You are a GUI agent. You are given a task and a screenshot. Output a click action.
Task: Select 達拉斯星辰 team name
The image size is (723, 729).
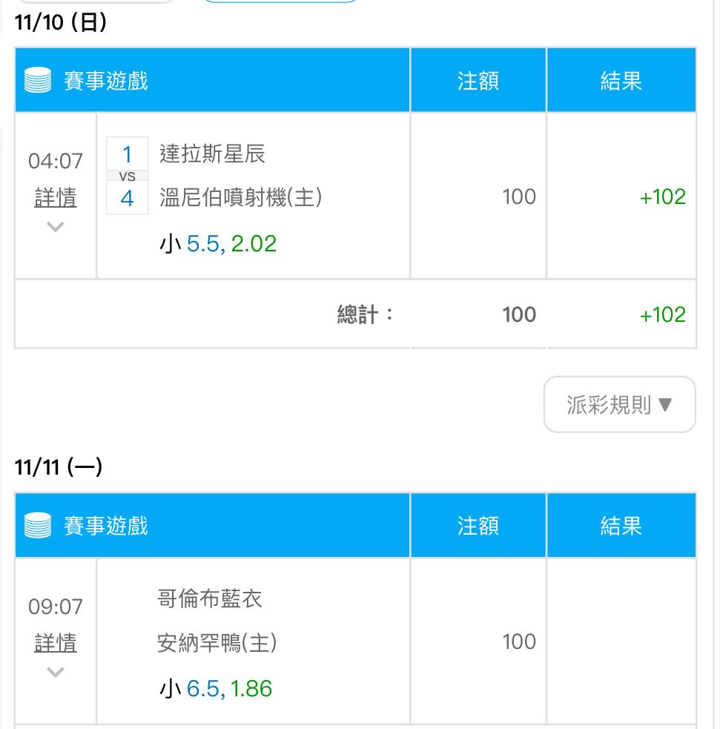pos(212,154)
